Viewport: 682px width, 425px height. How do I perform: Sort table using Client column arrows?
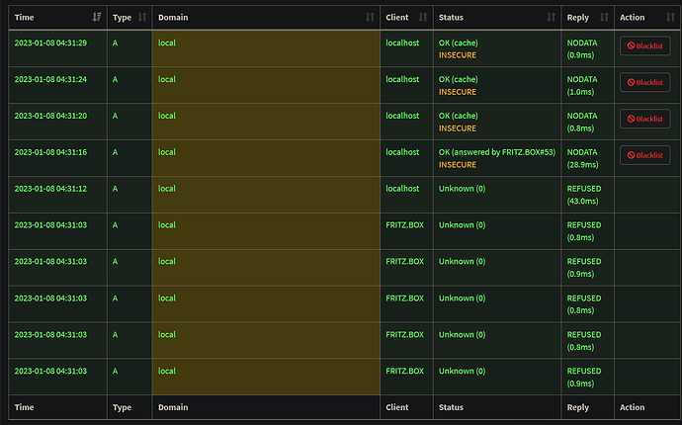click(423, 18)
